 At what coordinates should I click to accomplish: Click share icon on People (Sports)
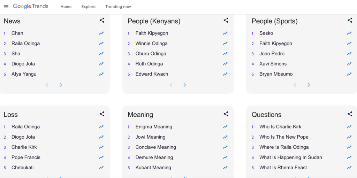pyautogui.click(x=350, y=21)
